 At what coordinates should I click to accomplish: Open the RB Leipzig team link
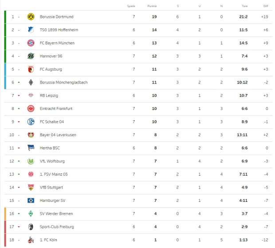49,95
